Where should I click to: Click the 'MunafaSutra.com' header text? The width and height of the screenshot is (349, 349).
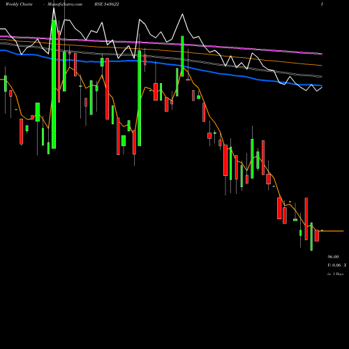tap(65, 4)
